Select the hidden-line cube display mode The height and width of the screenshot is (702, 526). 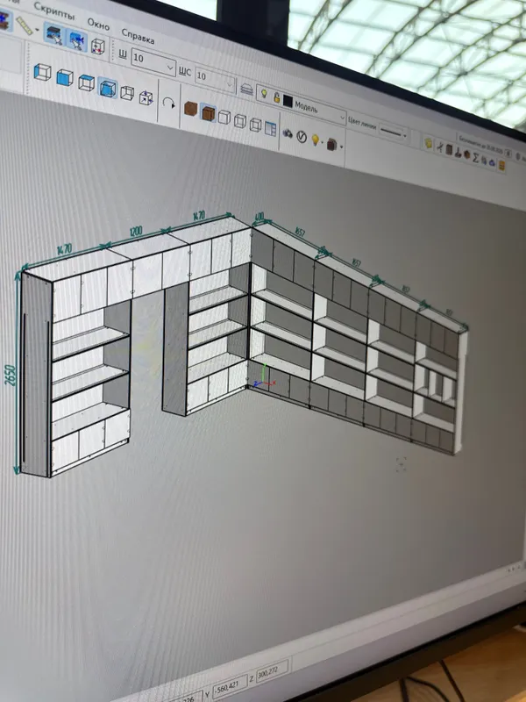tap(239, 121)
